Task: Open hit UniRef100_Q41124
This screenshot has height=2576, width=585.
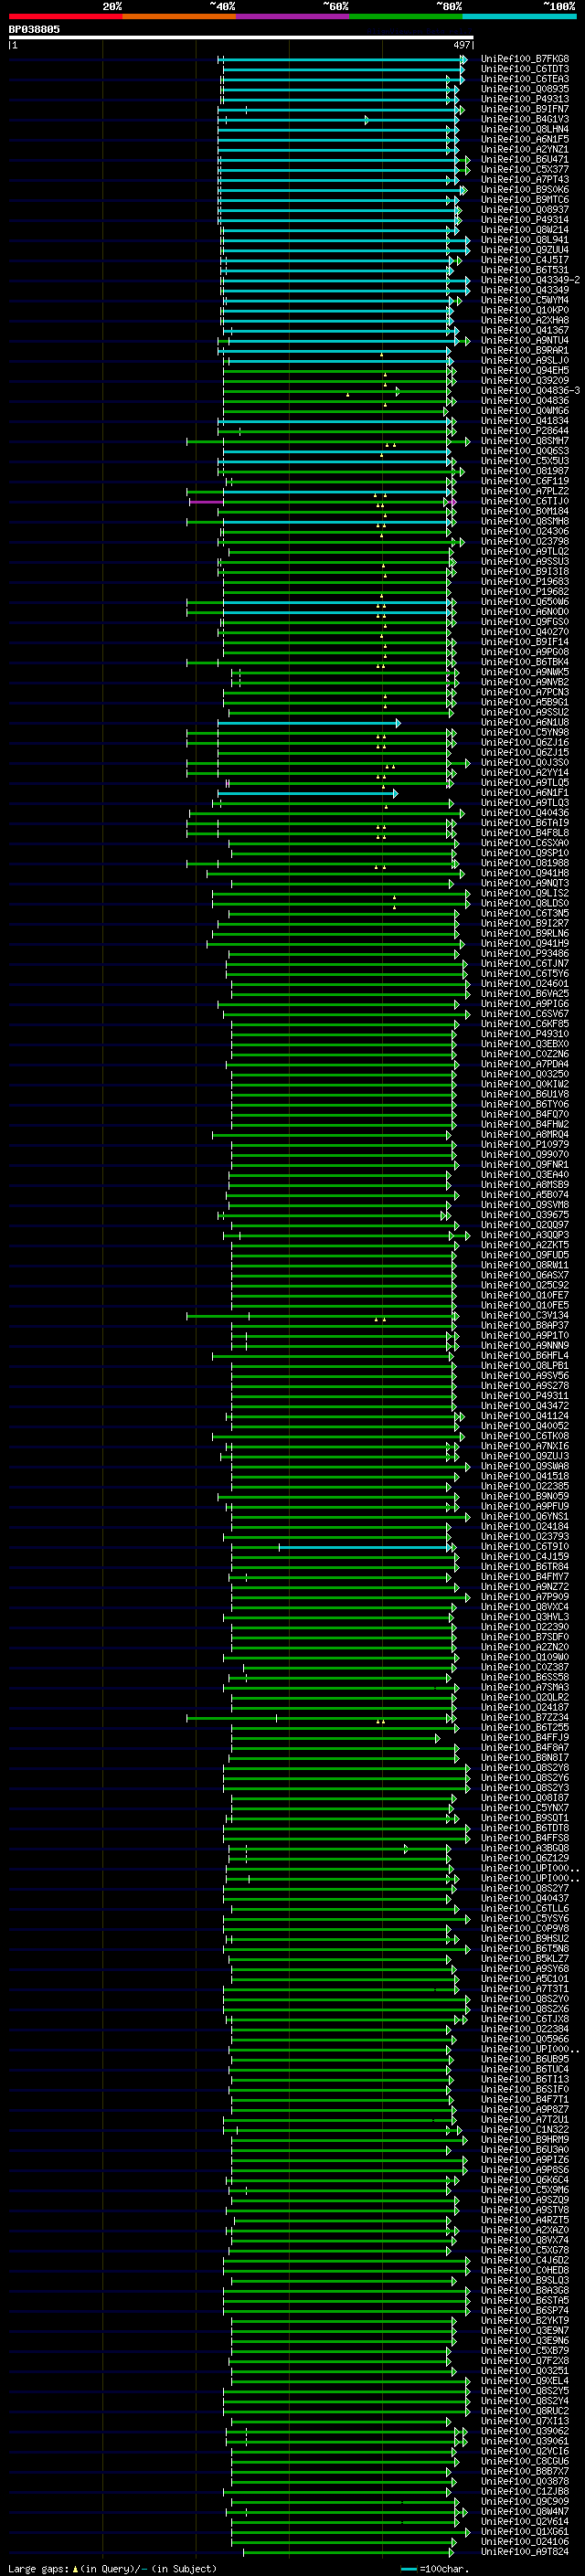Action: (x=525, y=1416)
